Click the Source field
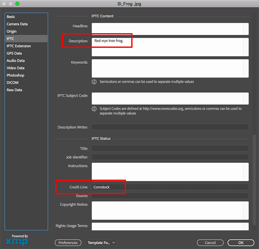 [x=170, y=196]
